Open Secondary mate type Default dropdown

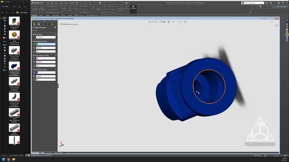tap(46, 62)
